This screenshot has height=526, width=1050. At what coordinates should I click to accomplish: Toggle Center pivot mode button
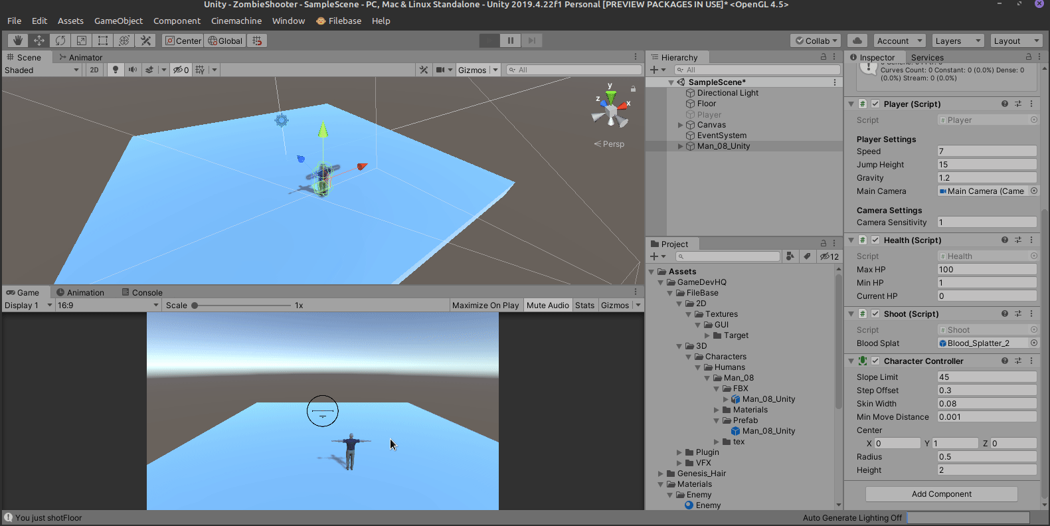(183, 41)
